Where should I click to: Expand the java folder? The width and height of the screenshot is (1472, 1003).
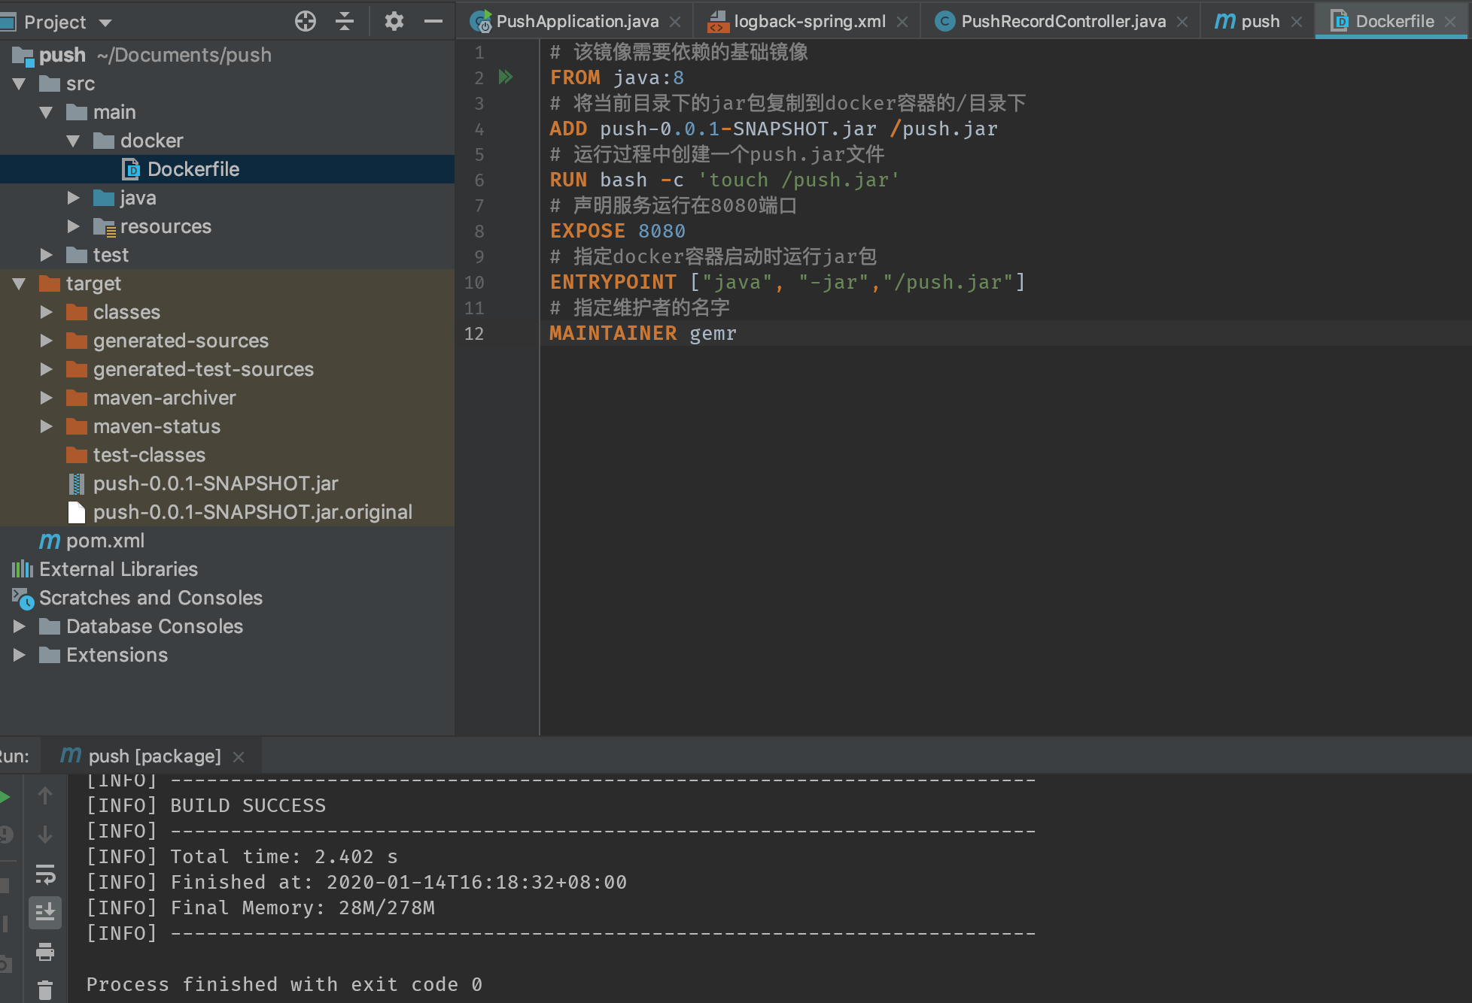tap(73, 198)
